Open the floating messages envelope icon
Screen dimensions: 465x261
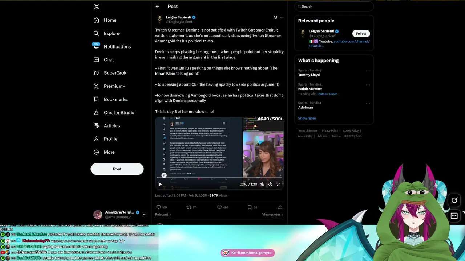tap(454, 216)
